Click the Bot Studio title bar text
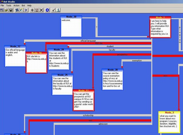 (9, 2)
